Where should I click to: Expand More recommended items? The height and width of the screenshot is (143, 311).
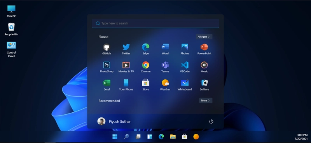coord(206,101)
